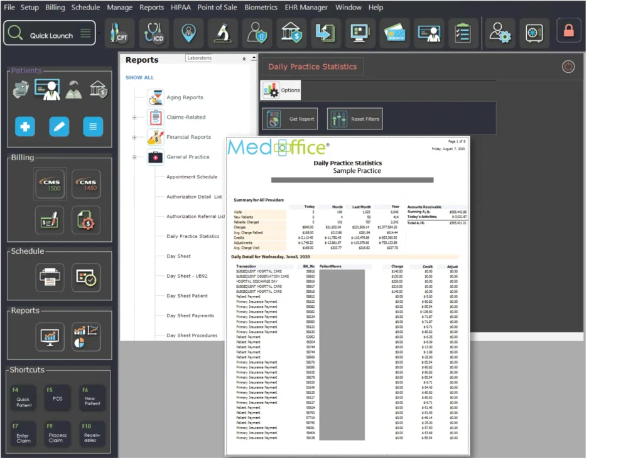The image size is (643, 458).
Task: Click the Get Report button
Action: 290,119
